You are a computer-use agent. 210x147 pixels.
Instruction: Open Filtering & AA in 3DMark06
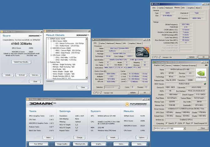[x=81, y=144]
